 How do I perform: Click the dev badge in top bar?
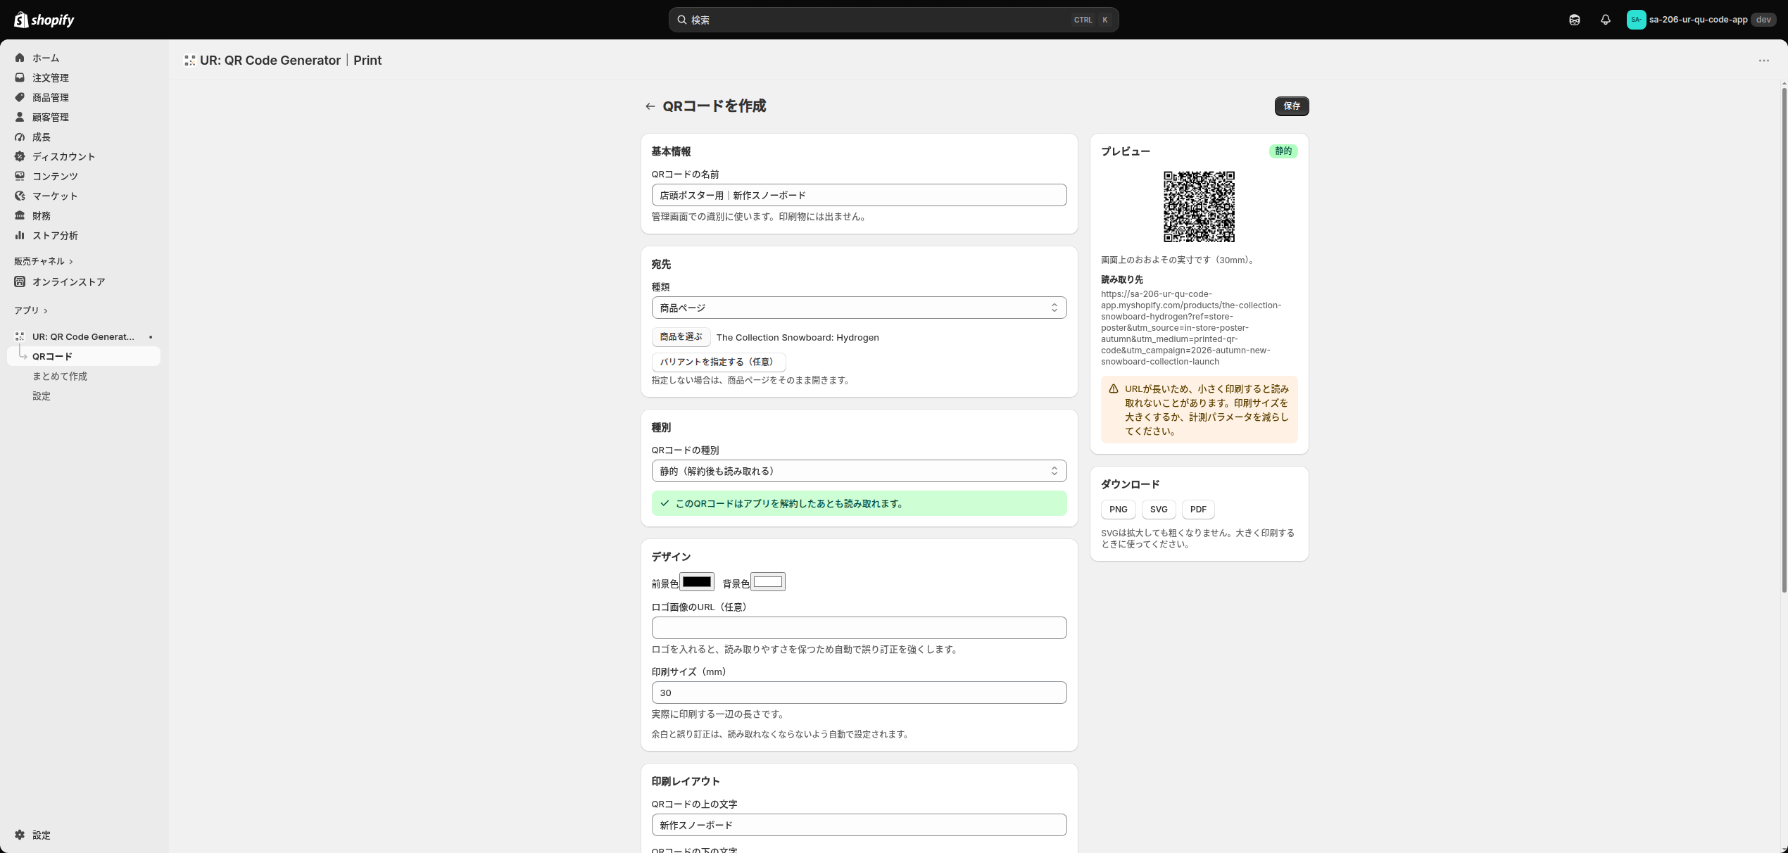[x=1763, y=20]
